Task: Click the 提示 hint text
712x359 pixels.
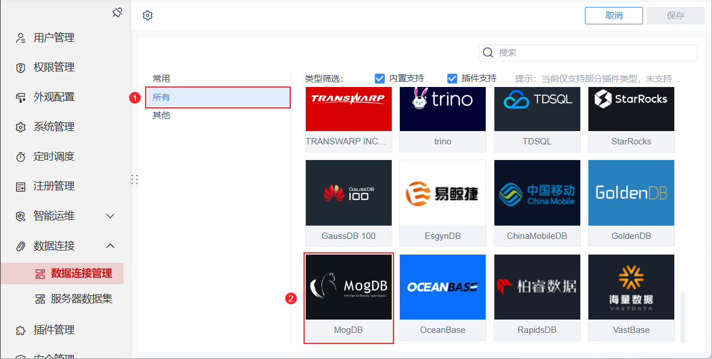Action: click(598, 79)
